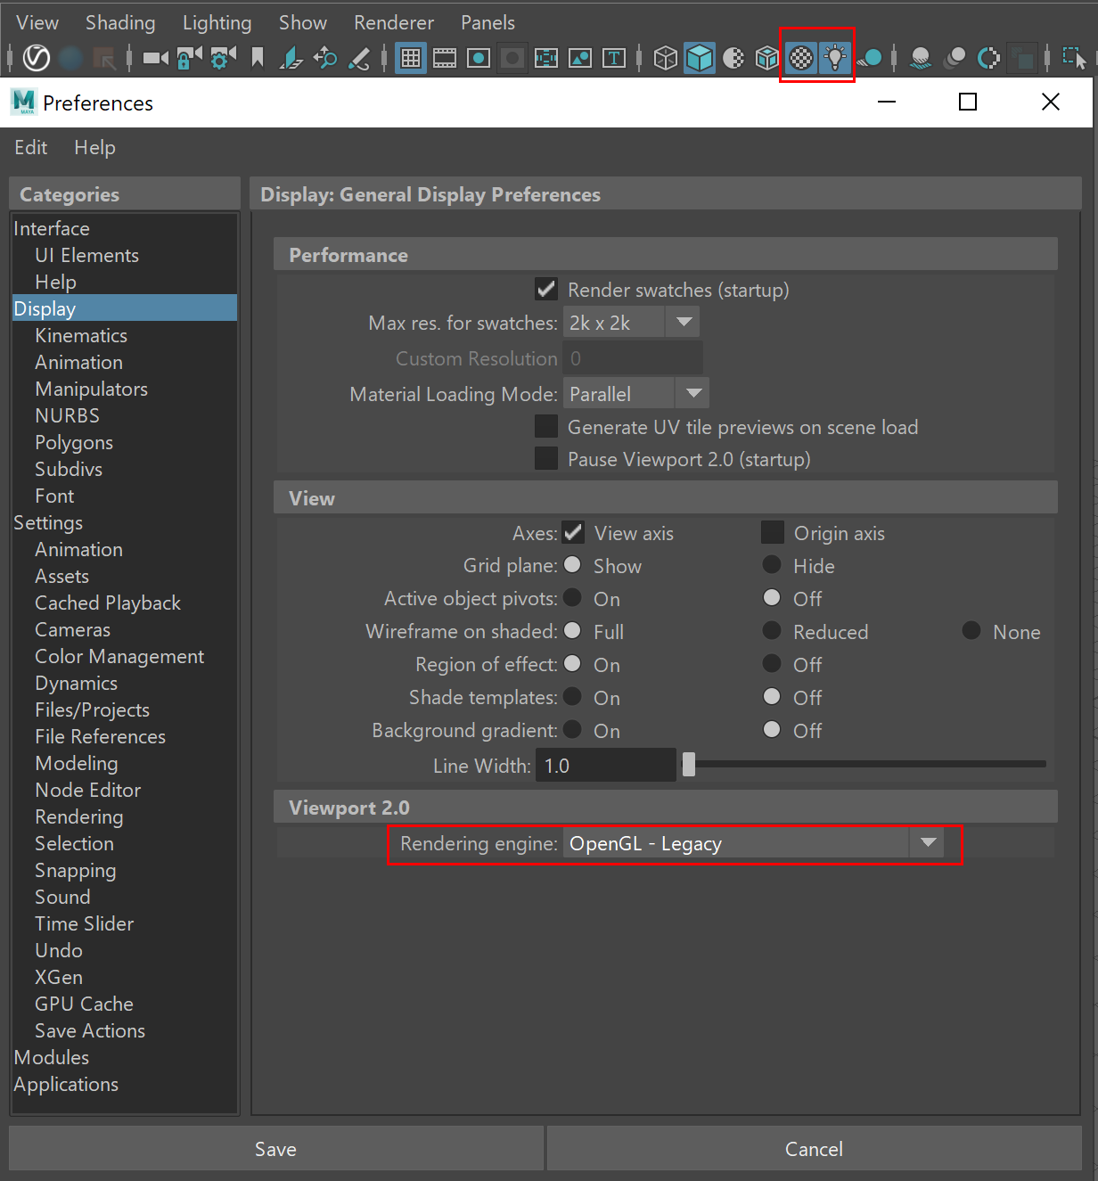Toggle the Use Default Material icon
1098x1181 pixels.
733,58
